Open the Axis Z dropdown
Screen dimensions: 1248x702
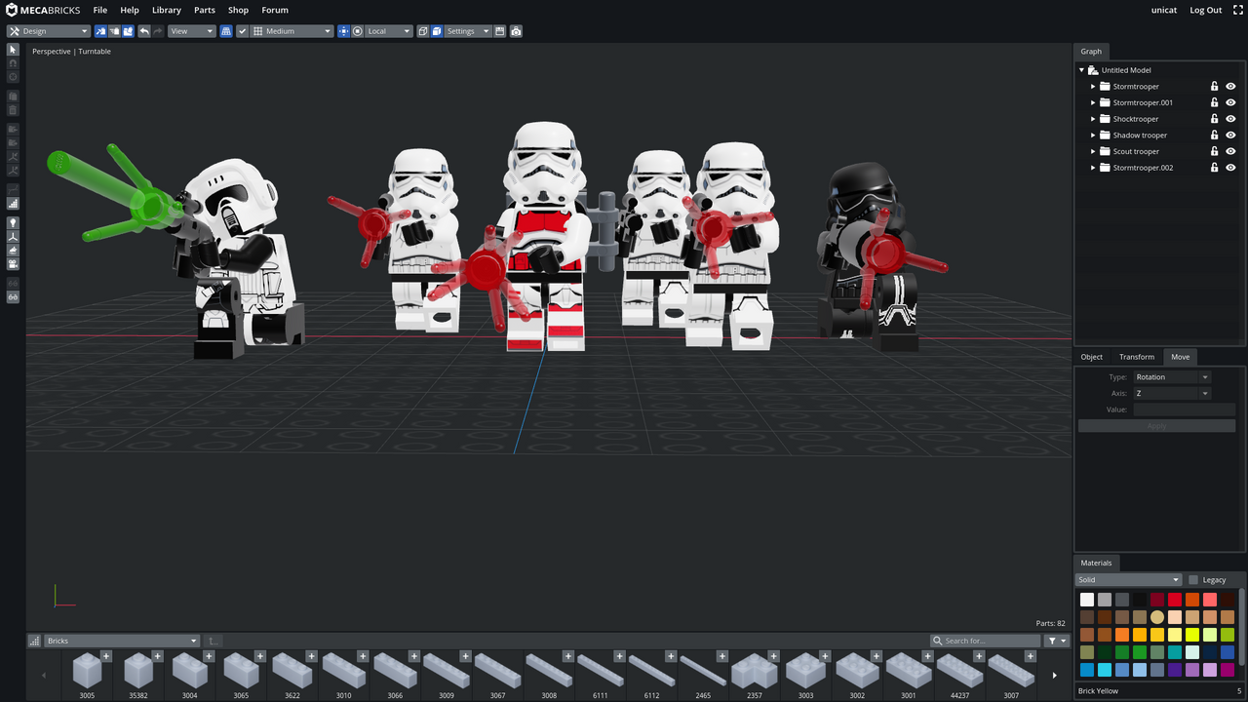pos(1172,394)
